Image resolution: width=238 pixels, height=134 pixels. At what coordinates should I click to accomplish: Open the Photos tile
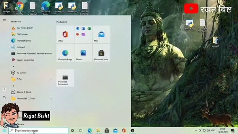83,53
